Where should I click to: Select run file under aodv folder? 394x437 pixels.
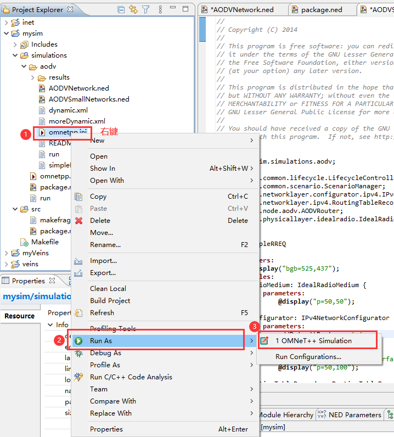tap(54, 154)
